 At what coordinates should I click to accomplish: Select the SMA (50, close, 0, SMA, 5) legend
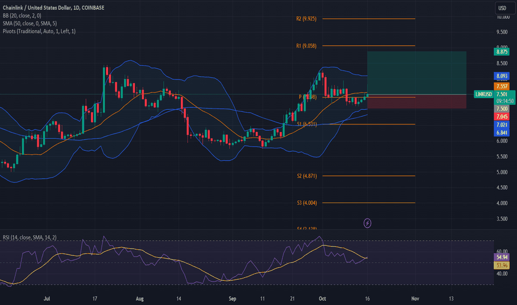point(29,23)
